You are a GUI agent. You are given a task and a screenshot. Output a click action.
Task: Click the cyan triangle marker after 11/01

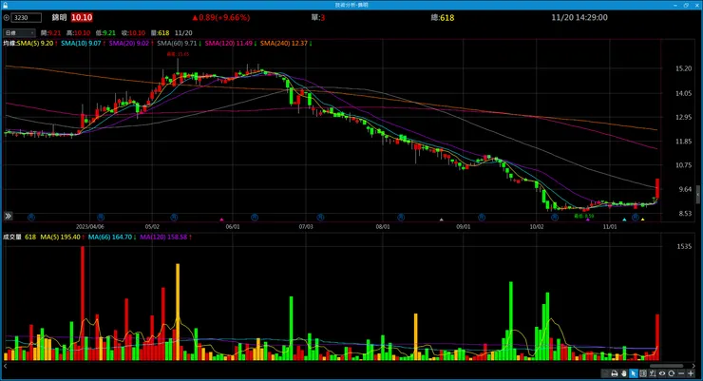(624, 219)
